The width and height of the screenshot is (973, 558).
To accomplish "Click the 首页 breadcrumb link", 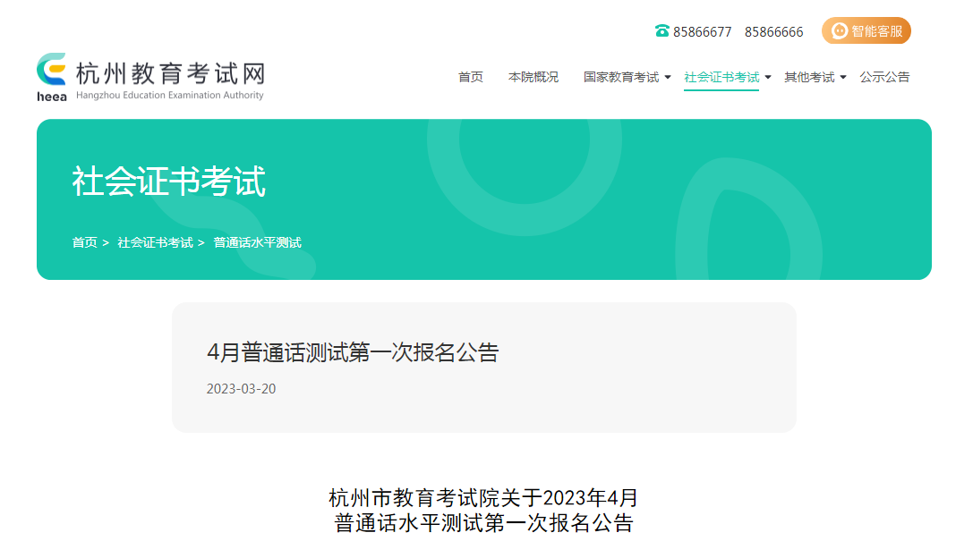I will click(84, 242).
